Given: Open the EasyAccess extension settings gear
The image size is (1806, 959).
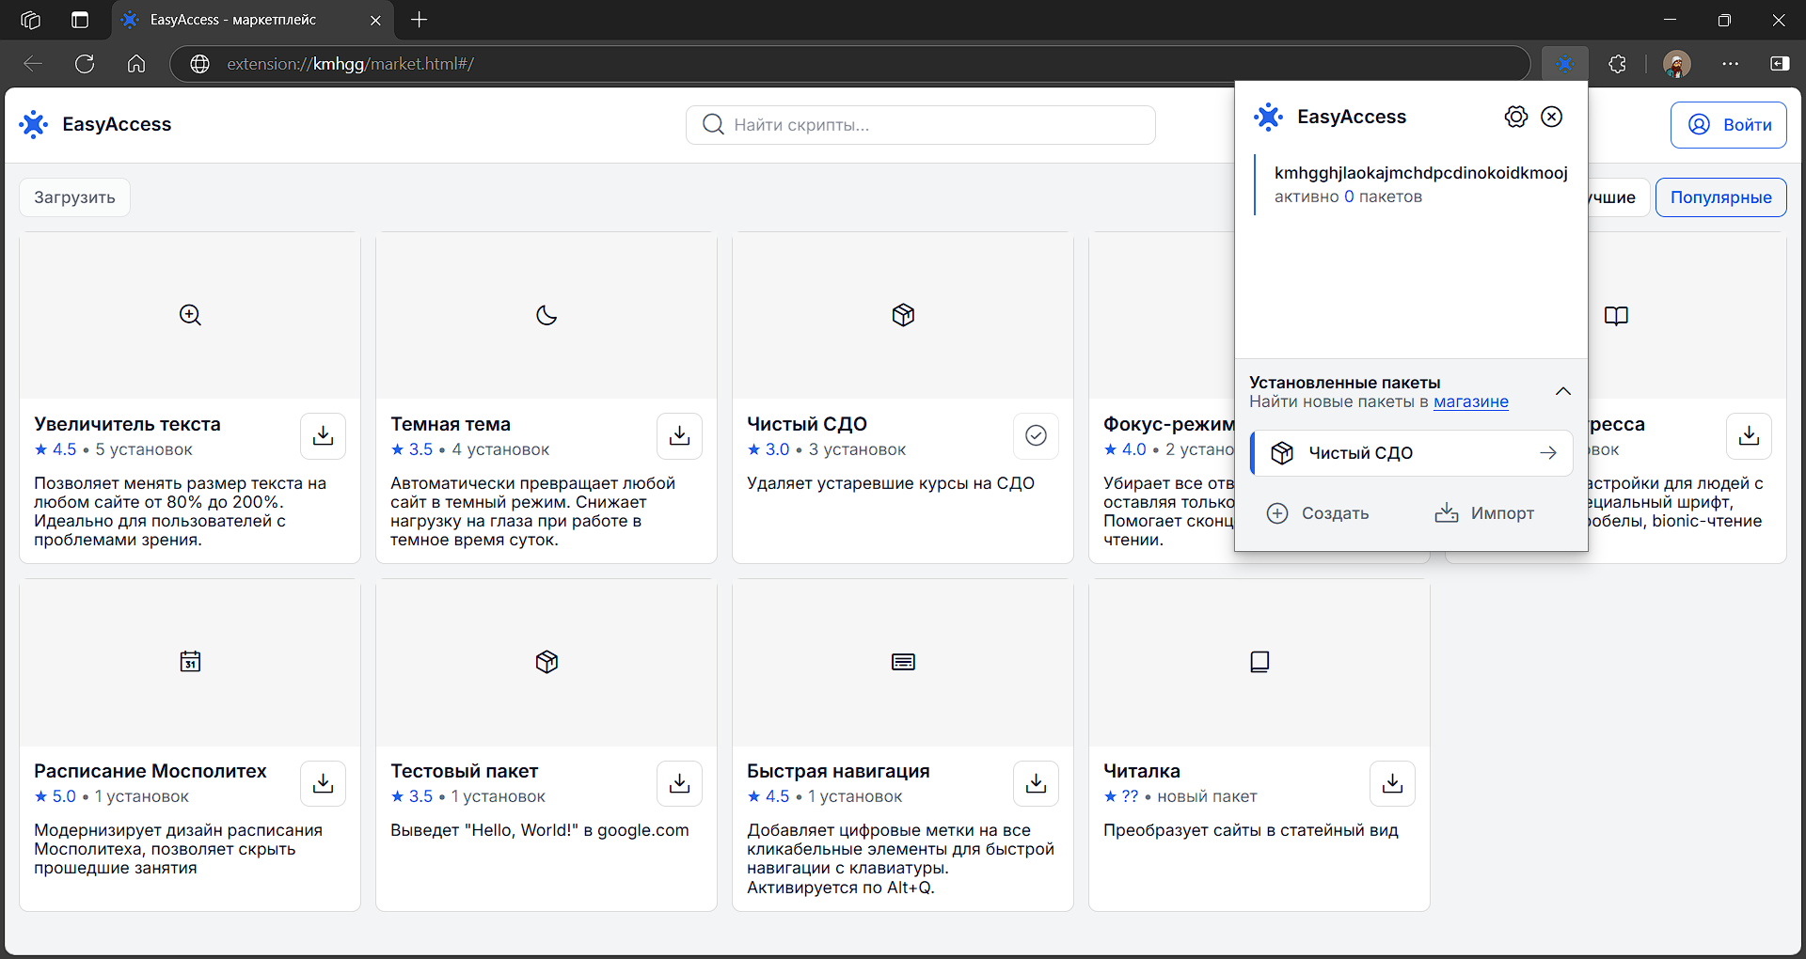Looking at the screenshot, I should [1515, 116].
